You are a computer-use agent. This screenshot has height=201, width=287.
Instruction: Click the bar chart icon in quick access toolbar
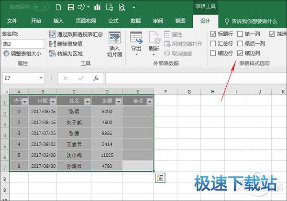click(x=97, y=7)
